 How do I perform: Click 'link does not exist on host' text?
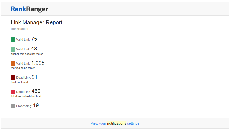(26, 96)
